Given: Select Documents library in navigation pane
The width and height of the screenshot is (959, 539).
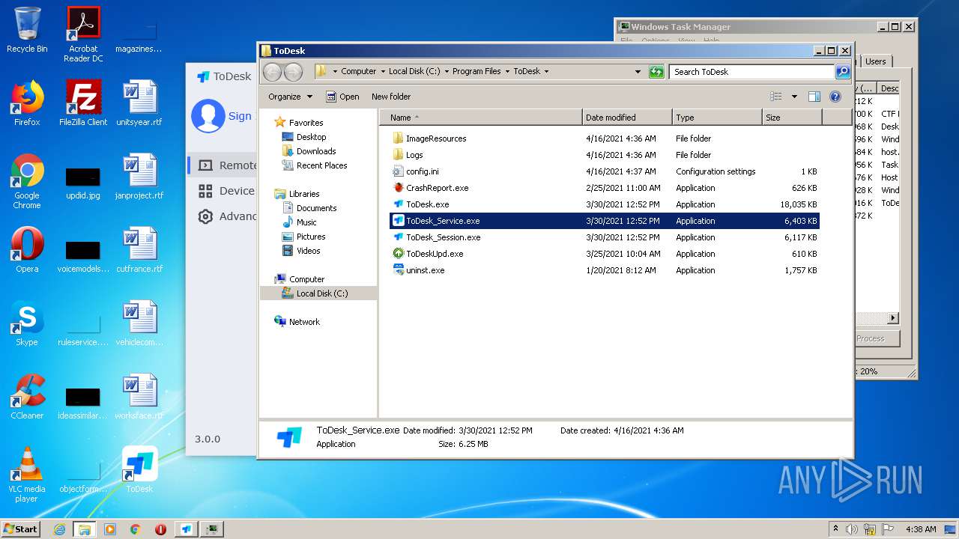Looking at the screenshot, I should (309, 208).
